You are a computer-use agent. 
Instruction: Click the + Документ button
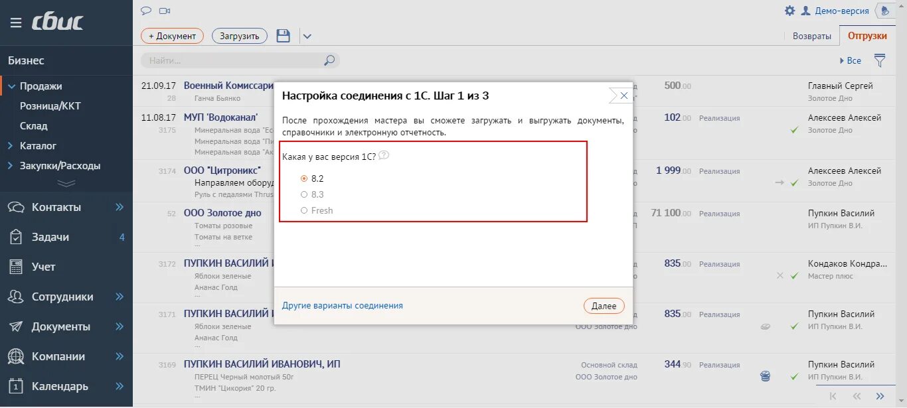click(x=172, y=36)
